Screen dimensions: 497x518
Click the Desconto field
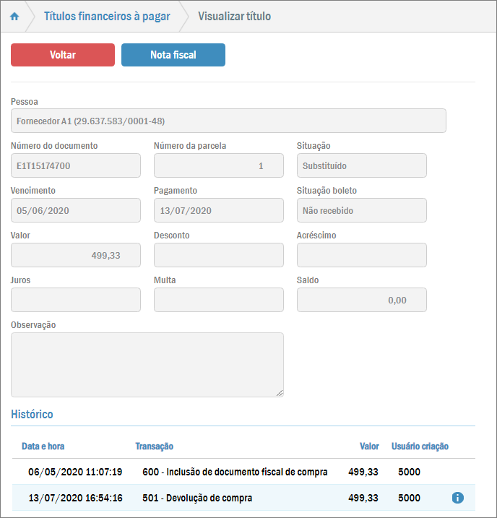click(x=218, y=255)
